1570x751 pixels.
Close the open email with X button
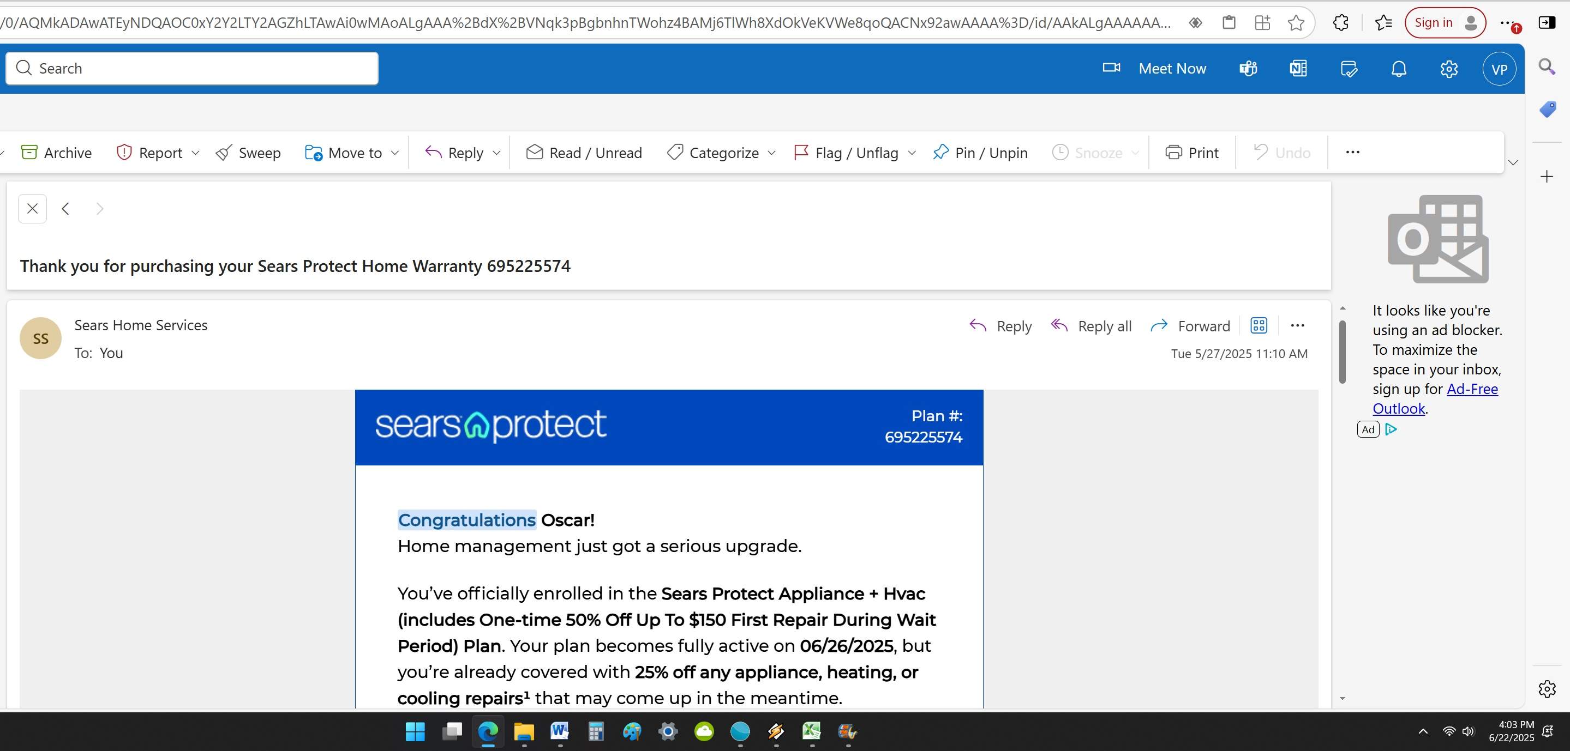33,209
